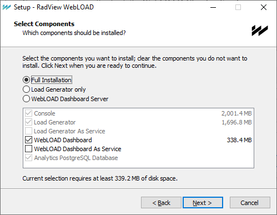Select the Full Installation radio button
The height and width of the screenshot is (215, 277).
pos(26,80)
